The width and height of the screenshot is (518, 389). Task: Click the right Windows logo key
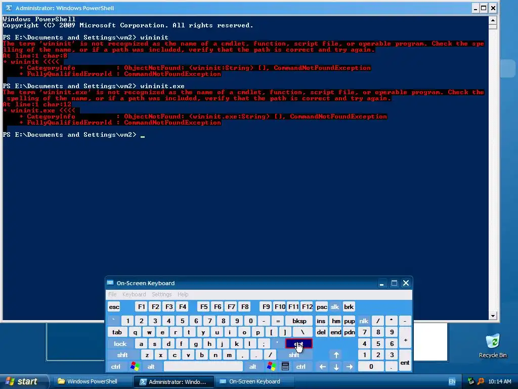click(x=272, y=367)
